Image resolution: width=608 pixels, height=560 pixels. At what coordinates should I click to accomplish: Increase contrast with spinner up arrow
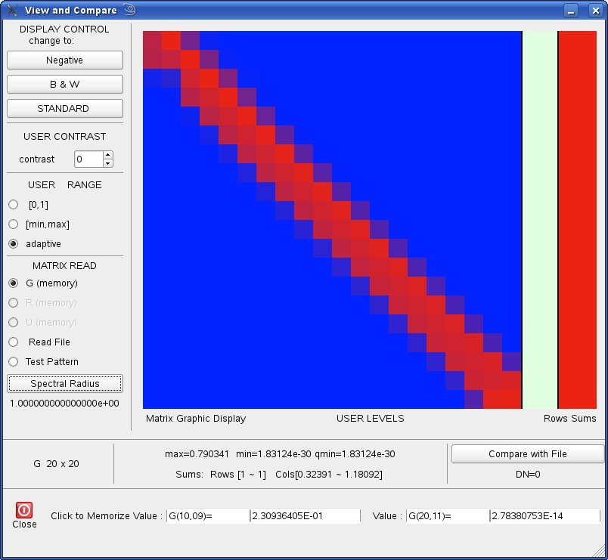107,156
